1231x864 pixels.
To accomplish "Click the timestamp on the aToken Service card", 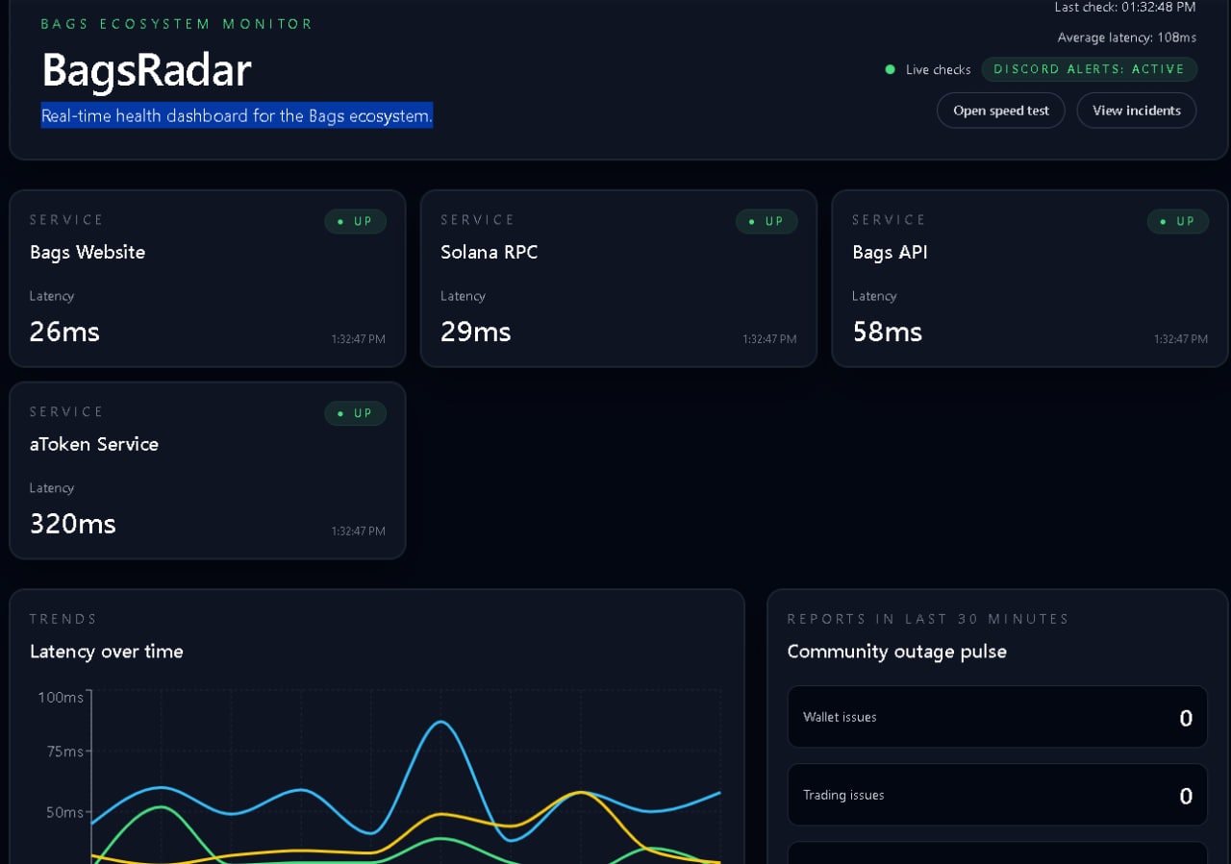I will coord(359,531).
